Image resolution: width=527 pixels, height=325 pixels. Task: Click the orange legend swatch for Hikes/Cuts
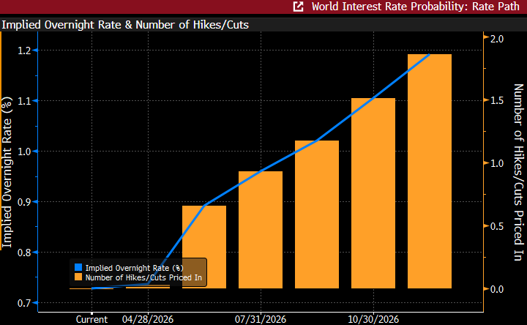pos(78,277)
